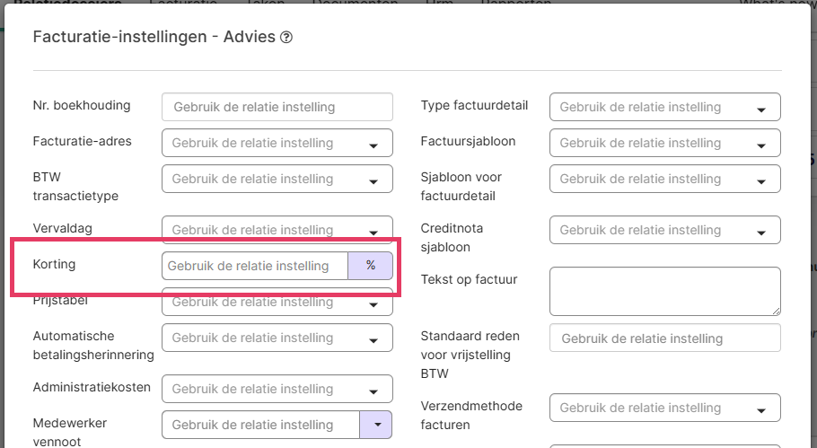
Task: Open the Verzendmethode facturen dropdown
Action: (x=664, y=408)
